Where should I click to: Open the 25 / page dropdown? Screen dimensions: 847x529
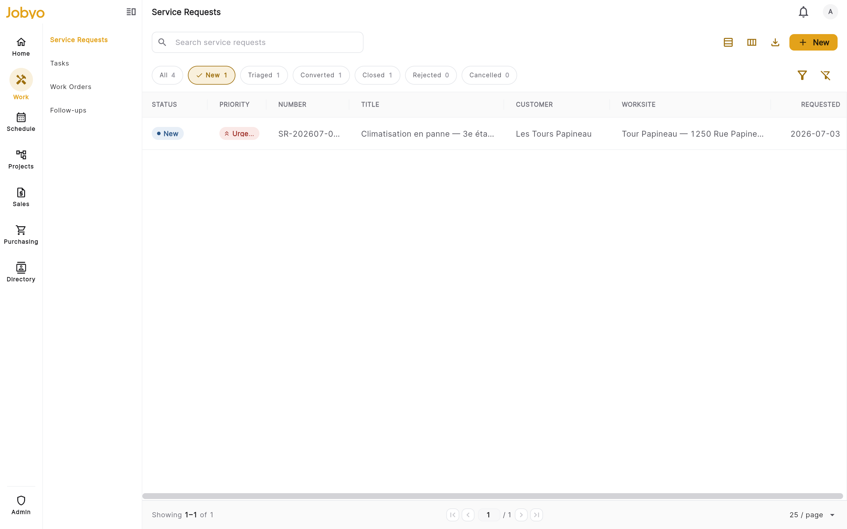812,515
